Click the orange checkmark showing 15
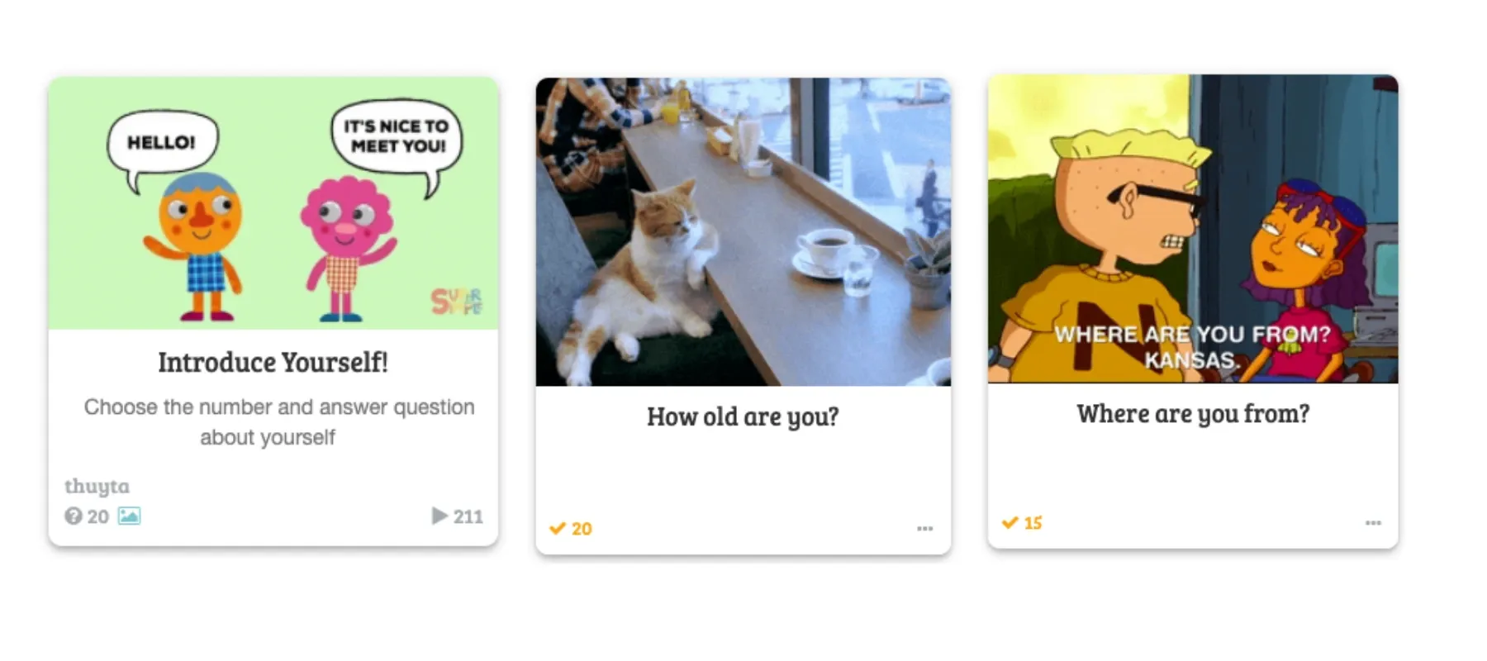This screenshot has width=1487, height=661. pos(1010,522)
